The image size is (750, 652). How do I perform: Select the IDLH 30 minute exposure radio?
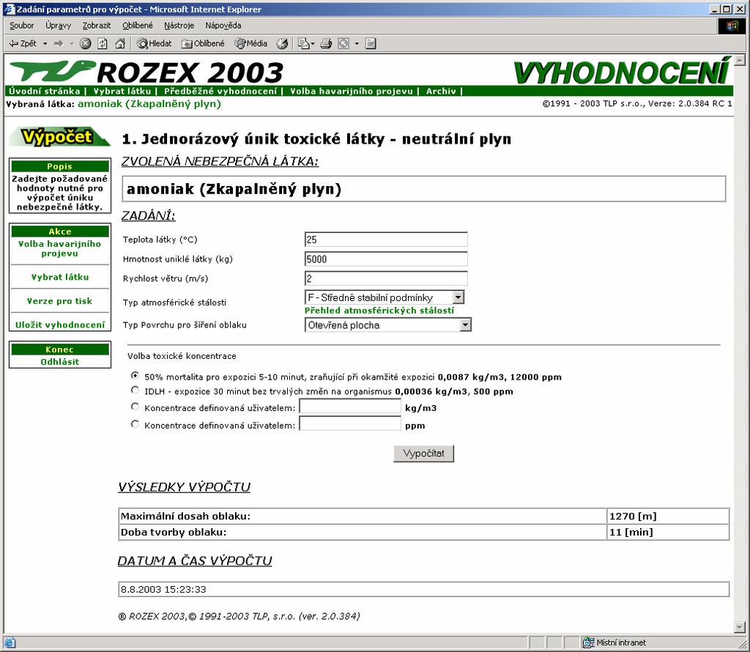coord(135,390)
